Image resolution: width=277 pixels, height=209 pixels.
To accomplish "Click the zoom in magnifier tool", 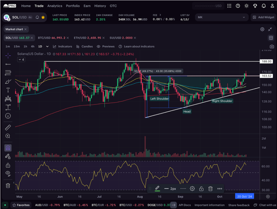I will [x=8, y=136].
